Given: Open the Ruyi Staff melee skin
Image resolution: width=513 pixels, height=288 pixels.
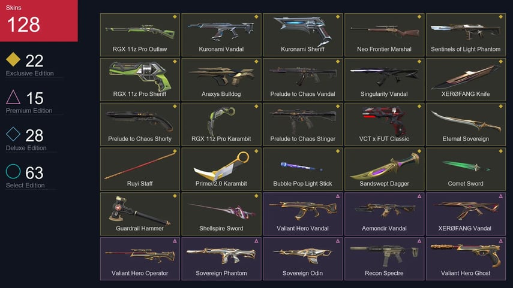Looking at the screenshot, I should 140,169.
